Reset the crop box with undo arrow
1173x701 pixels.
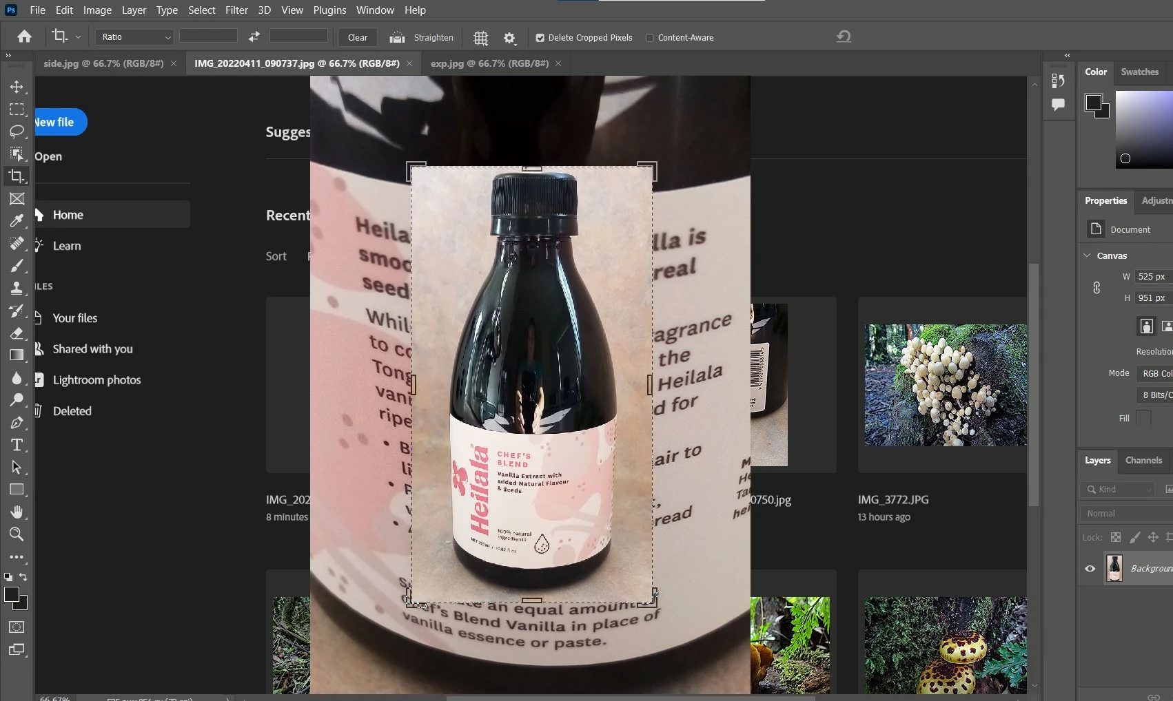844,36
